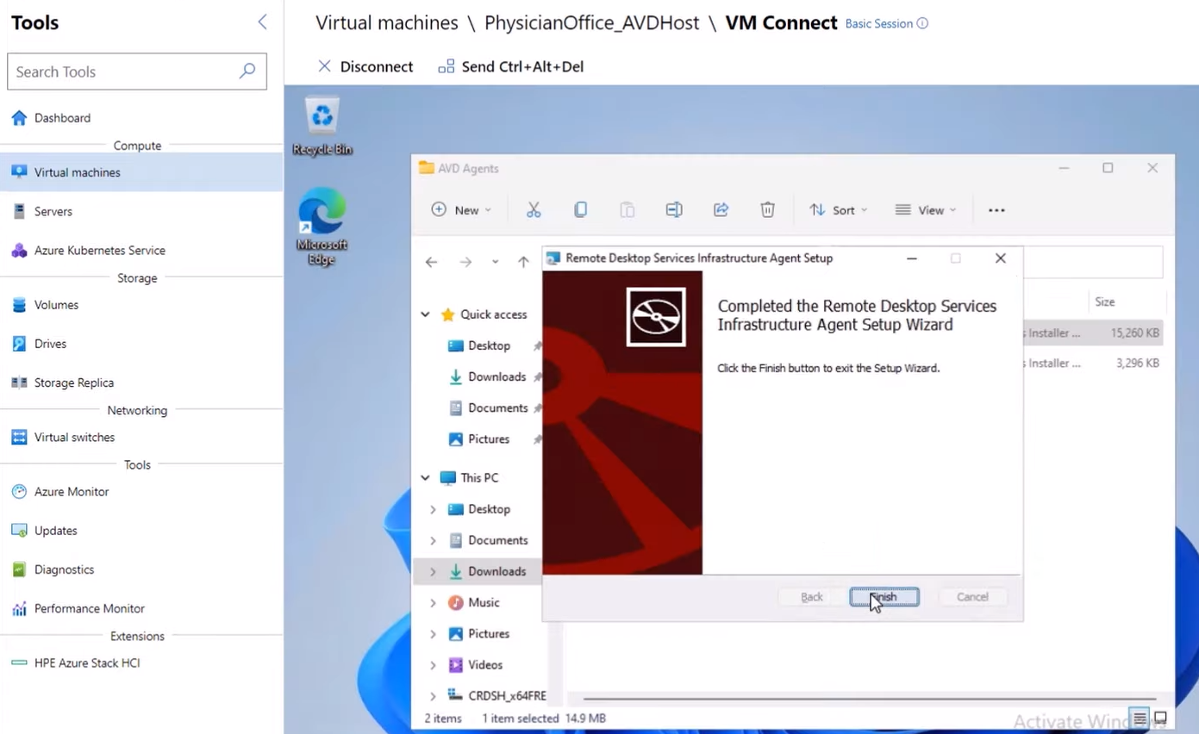Open recent locations dropdown arrow

pyautogui.click(x=495, y=262)
